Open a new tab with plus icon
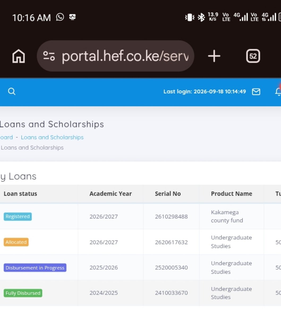Screen dimensions: 281x319 (214, 56)
